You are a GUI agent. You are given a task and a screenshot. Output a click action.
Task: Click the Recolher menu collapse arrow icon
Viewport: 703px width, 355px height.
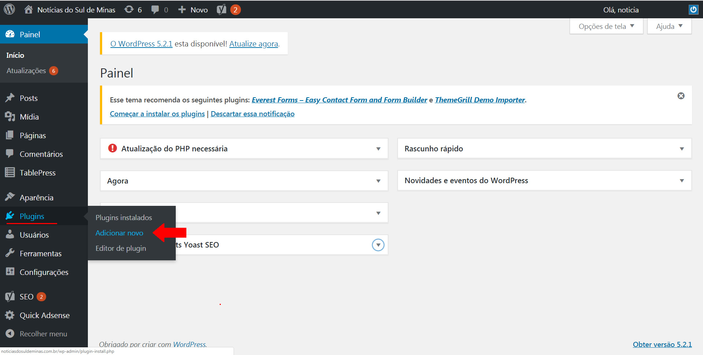10,334
